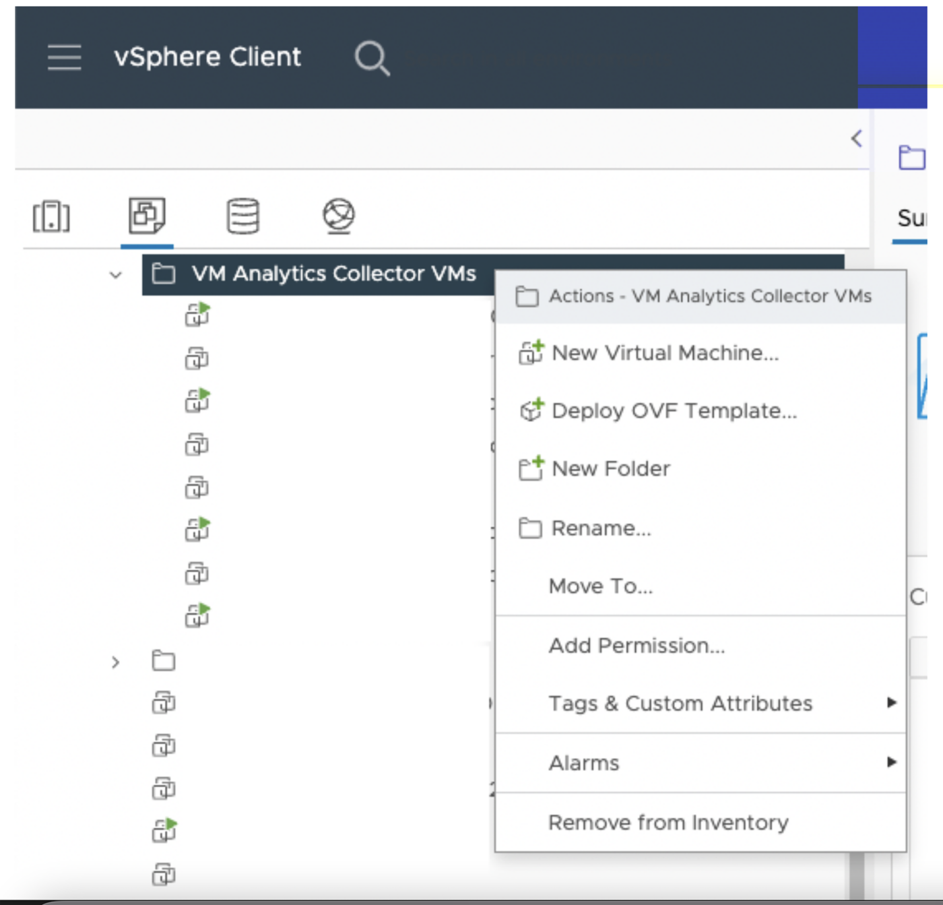Click Rename... in the actions menu
This screenshot has height=905, width=943.
point(701,528)
